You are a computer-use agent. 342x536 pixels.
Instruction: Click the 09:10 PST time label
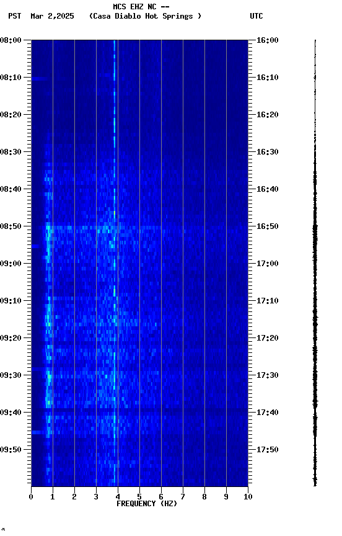click(11, 301)
